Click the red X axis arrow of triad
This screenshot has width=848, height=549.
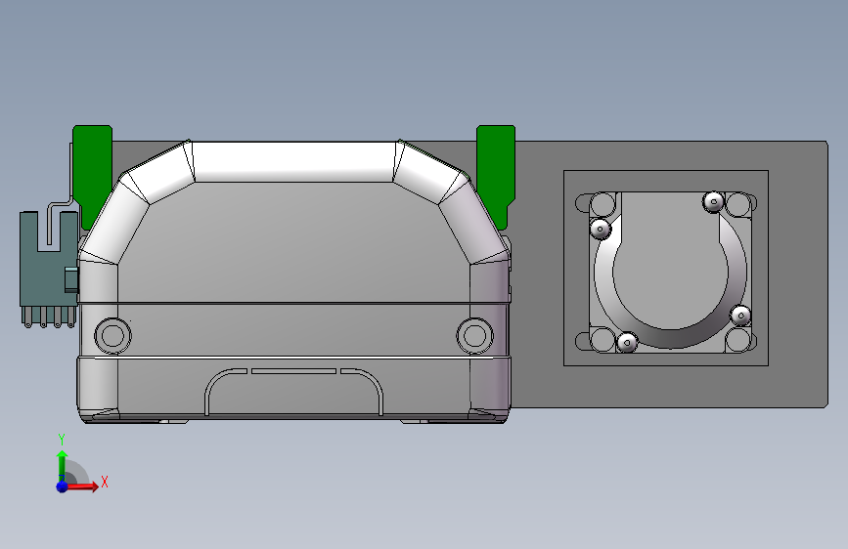click(83, 486)
